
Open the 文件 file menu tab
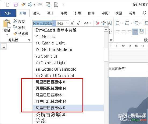8,13
